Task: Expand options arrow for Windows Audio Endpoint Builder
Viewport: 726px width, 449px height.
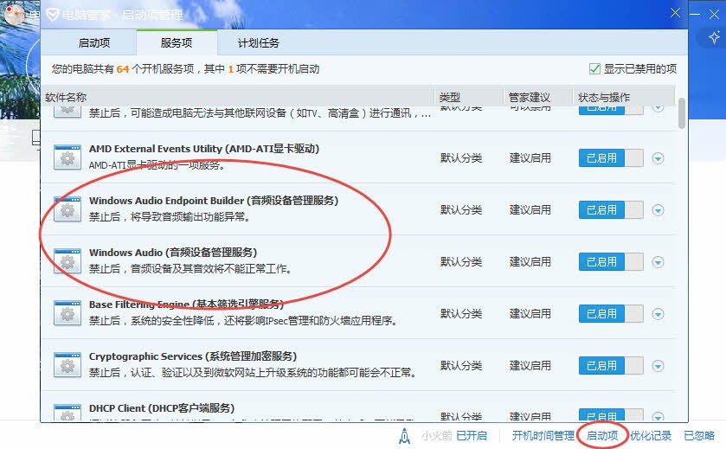Action: coord(658,210)
